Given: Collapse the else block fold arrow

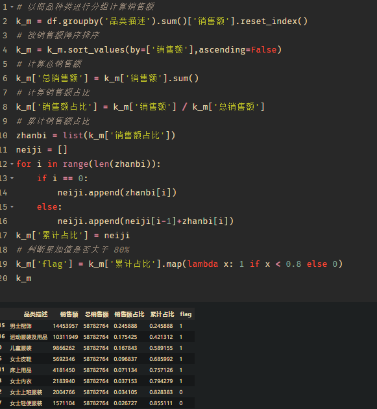Looking at the screenshot, I should coord(12,207).
